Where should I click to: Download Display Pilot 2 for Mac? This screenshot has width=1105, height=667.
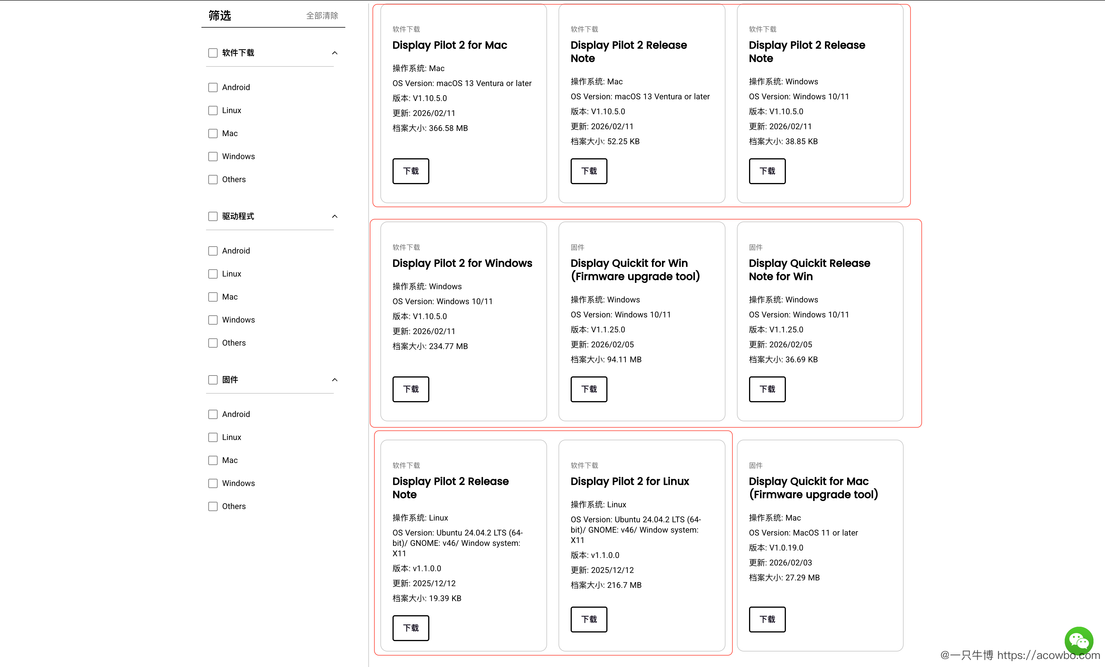(410, 171)
